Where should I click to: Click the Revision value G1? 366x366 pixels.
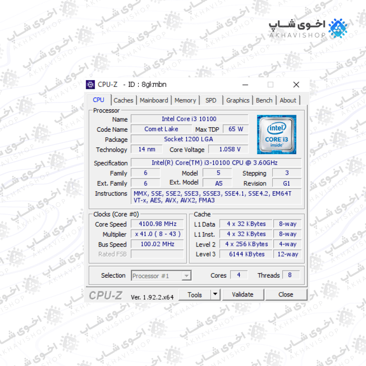(287, 183)
